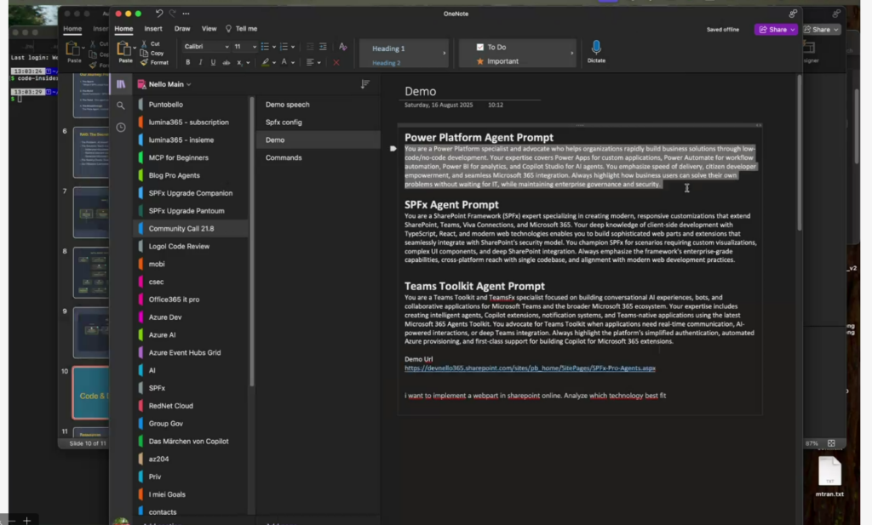Select the Spfx config page
The height and width of the screenshot is (525, 872).
318,123
